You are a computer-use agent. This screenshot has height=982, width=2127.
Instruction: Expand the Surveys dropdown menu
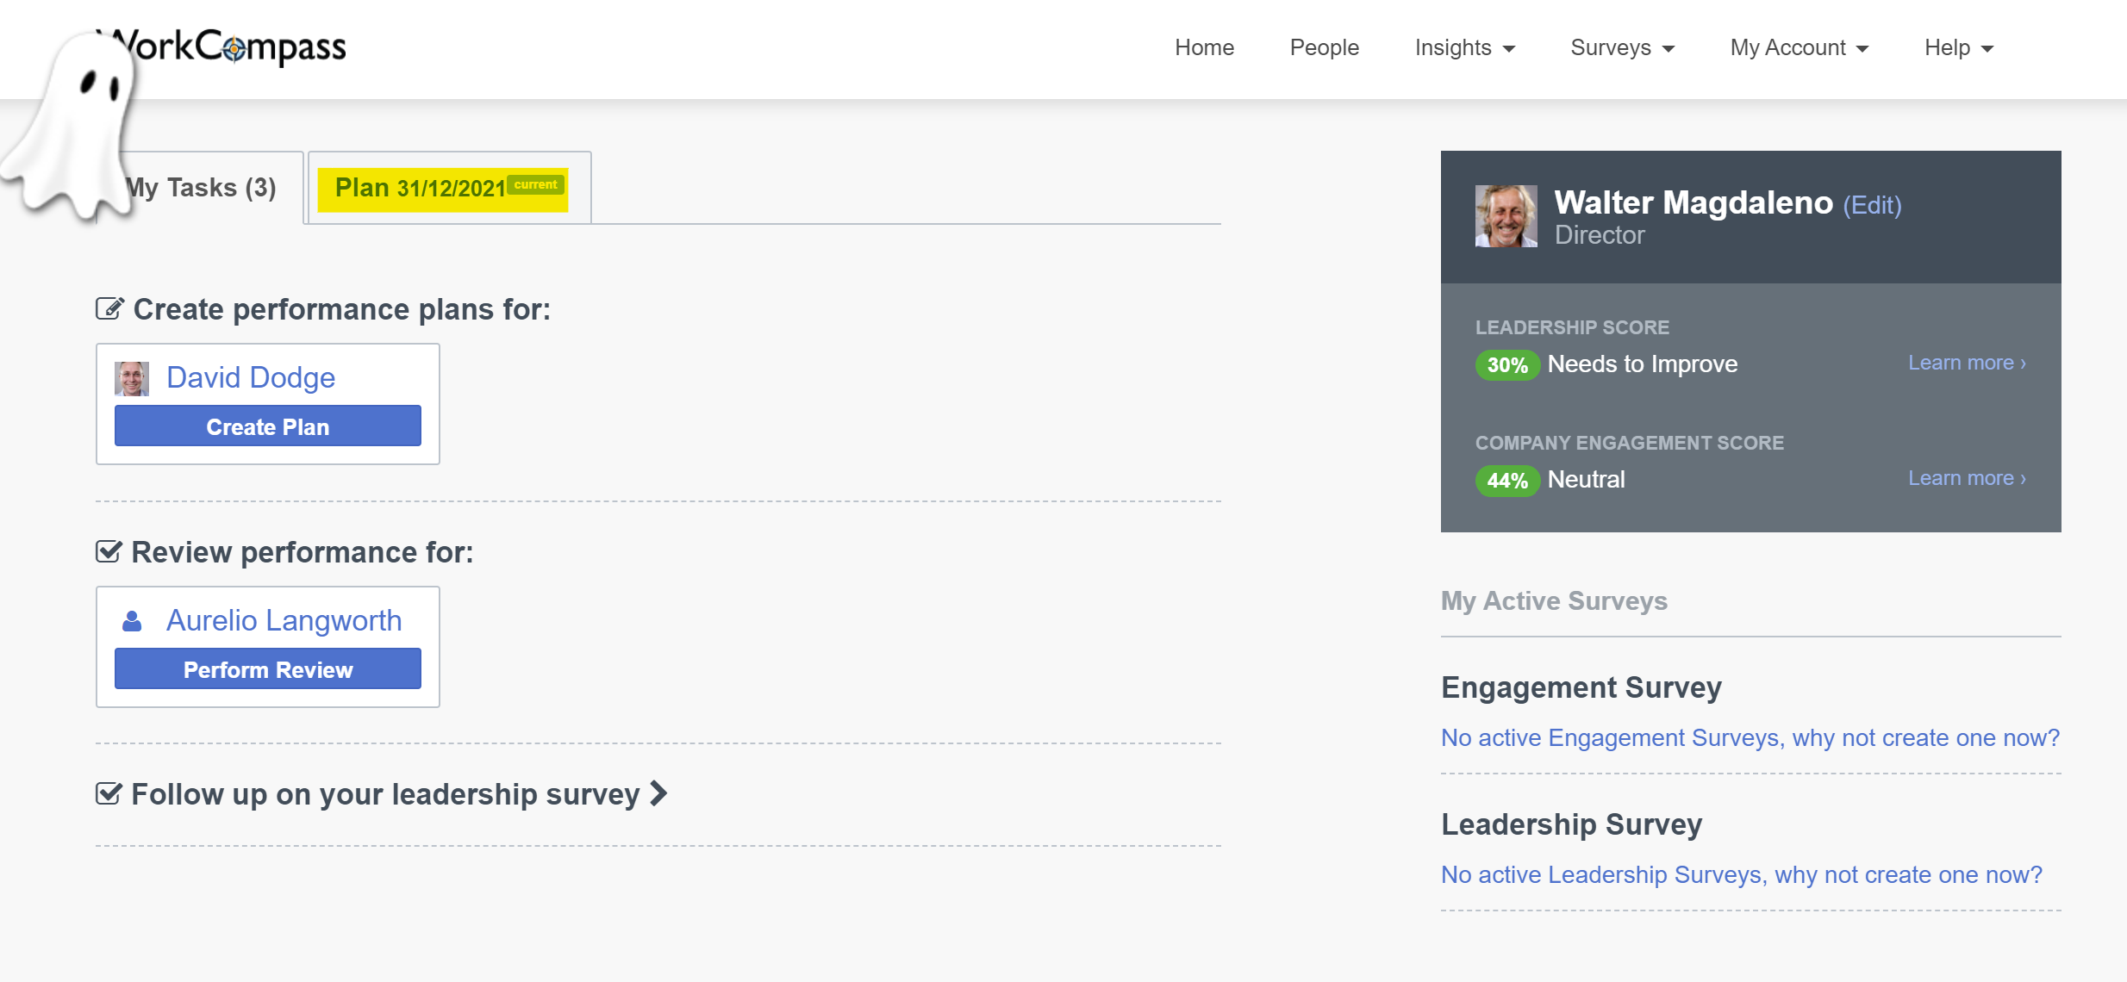pos(1622,48)
